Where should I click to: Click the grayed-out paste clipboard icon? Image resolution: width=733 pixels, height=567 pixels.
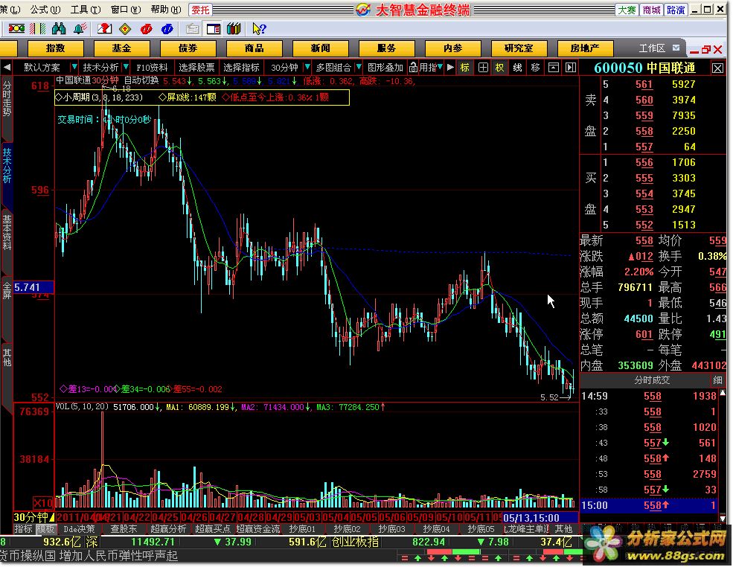[192, 29]
